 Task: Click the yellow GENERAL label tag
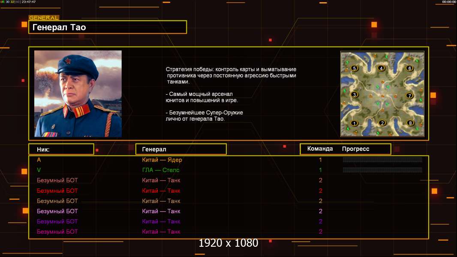click(44, 18)
